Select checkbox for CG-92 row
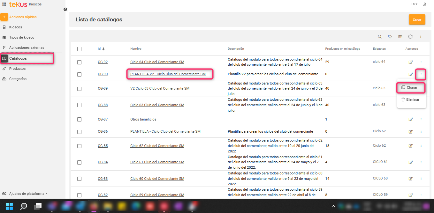 click(79, 62)
